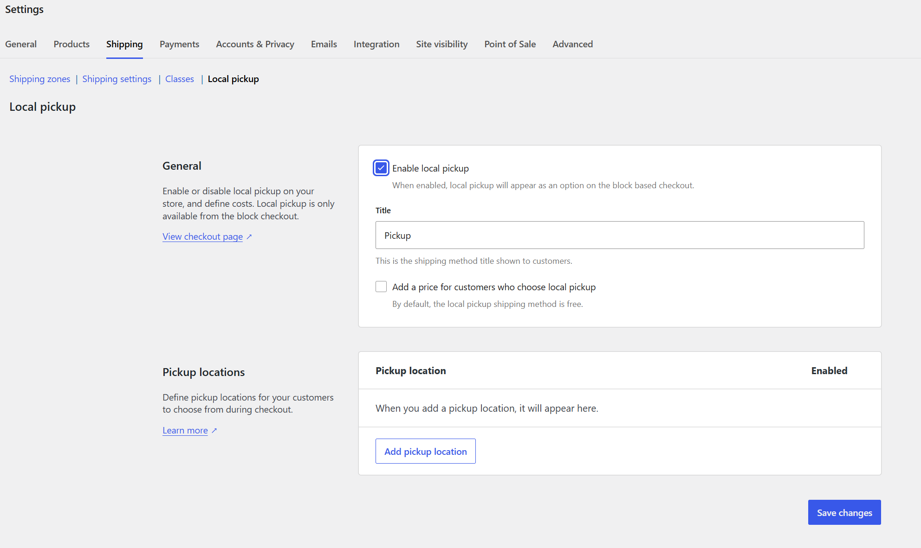Open the Learn more link
Screen dimensions: 921x548
[x=185, y=430]
